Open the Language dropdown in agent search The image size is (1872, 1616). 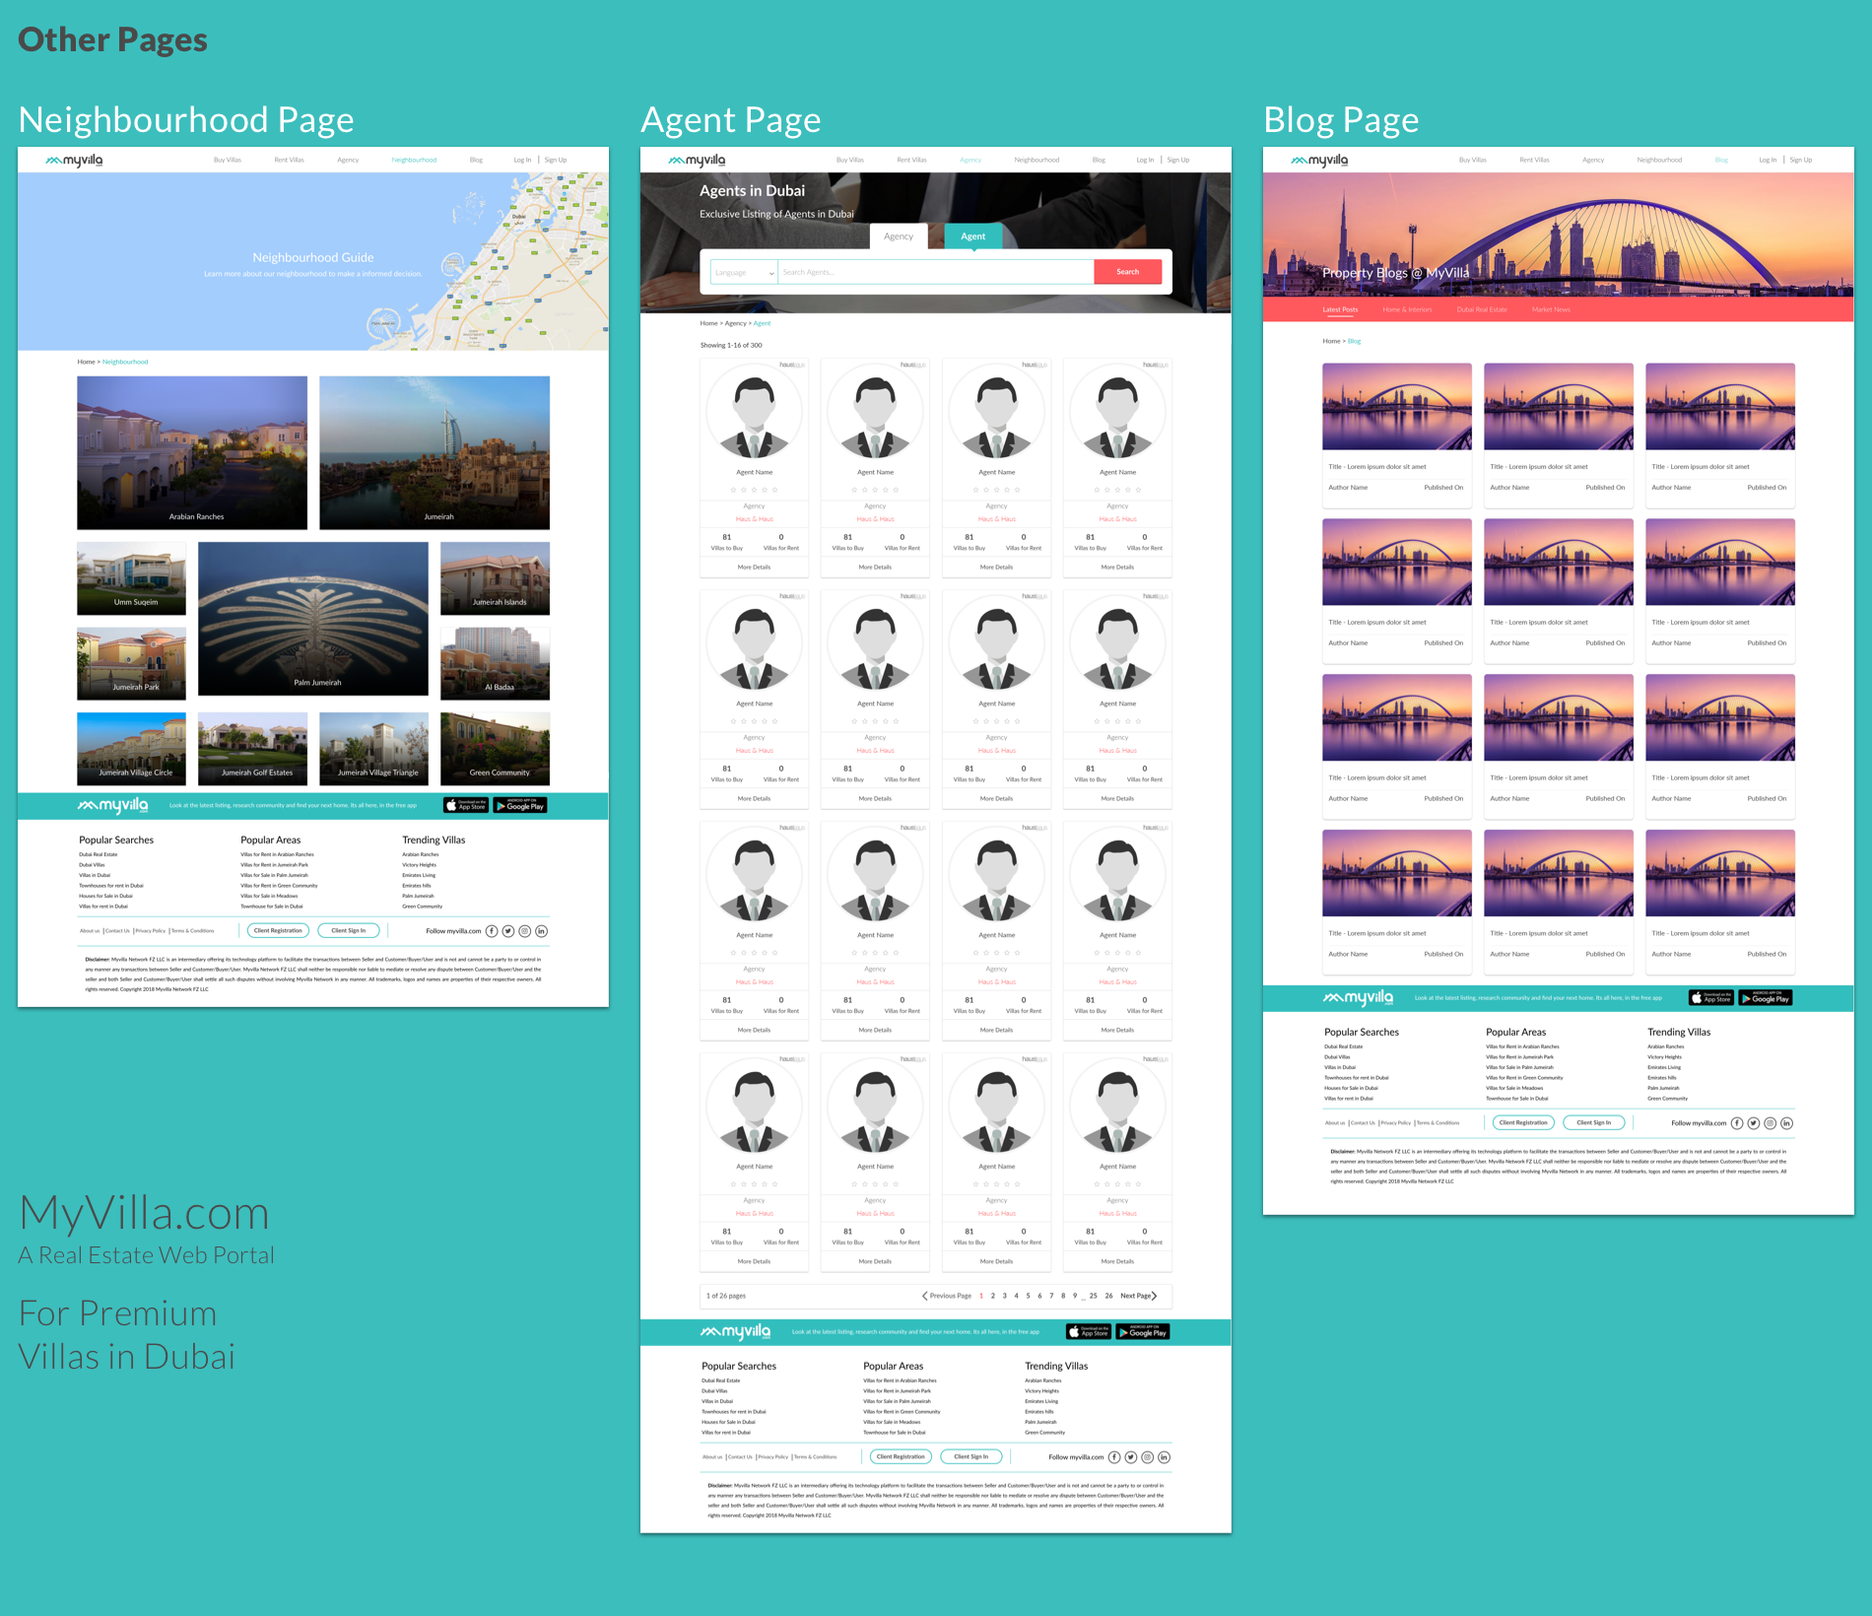(744, 272)
